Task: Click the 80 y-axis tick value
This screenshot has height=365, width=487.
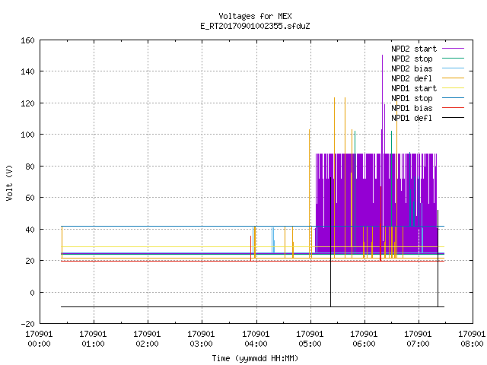Action: [30, 167]
